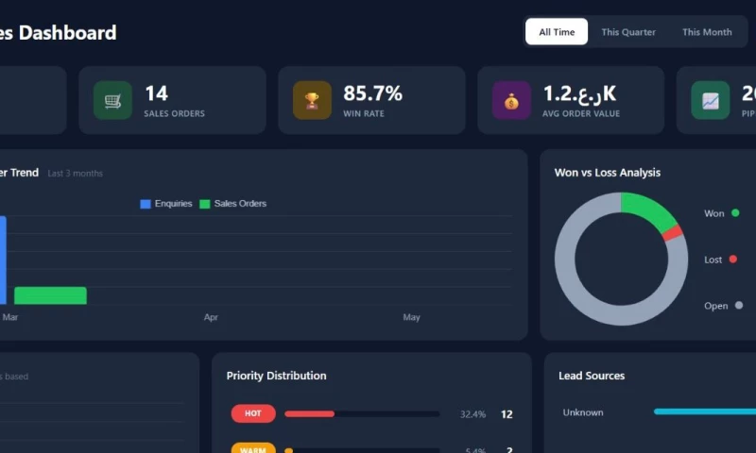Click the red Lost legend dot
This screenshot has width=756, height=453.
pos(733,259)
